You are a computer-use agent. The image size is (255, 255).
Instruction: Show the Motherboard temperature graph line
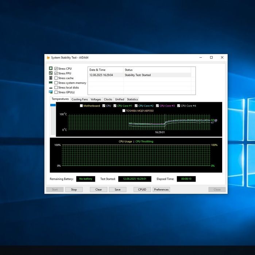coord(81,106)
